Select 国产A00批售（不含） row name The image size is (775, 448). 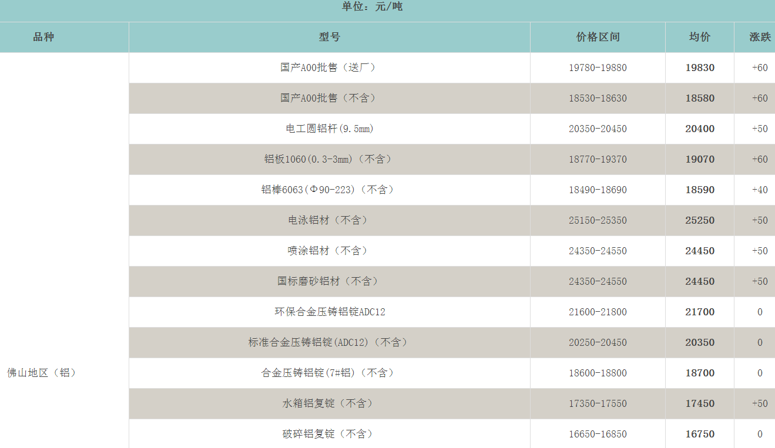click(329, 98)
